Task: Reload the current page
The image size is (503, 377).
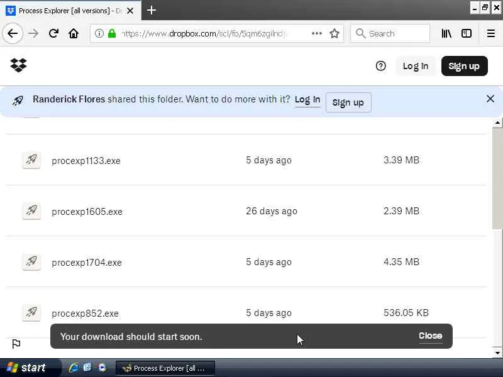Action: (53, 33)
